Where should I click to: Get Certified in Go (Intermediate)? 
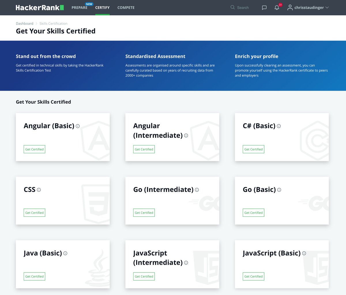click(144, 213)
